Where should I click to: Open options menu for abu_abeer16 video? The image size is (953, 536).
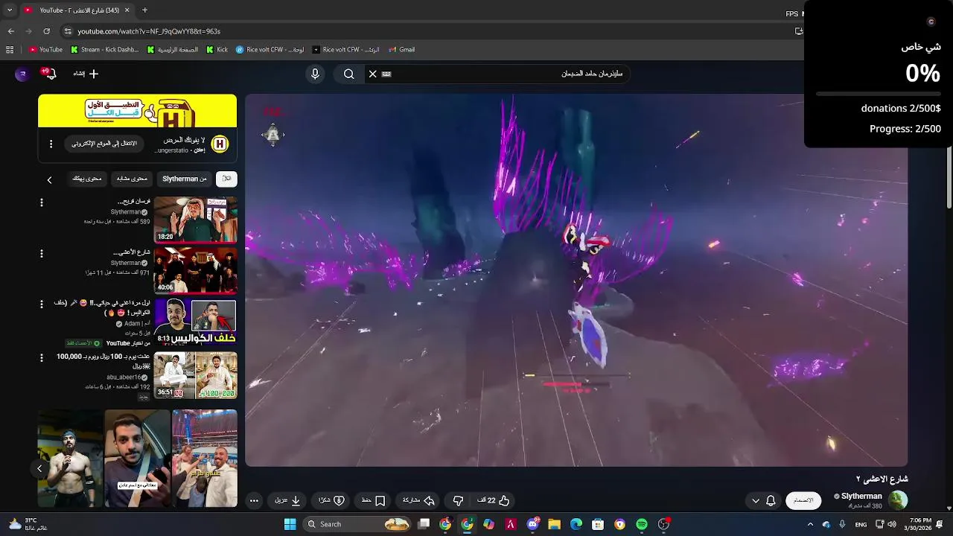coord(42,358)
